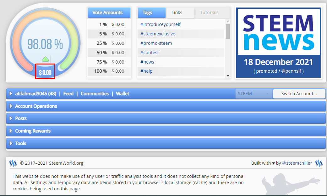Expand the atifahmad3045 account section triangle
Image resolution: width=327 pixels, height=196 pixels.
[x=11, y=94]
